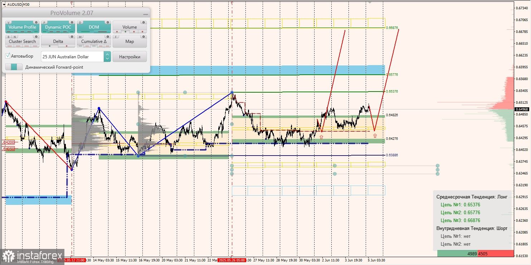This screenshot has width=531, height=265.
Task: Toggle the Map indicator
Action: coord(130,41)
